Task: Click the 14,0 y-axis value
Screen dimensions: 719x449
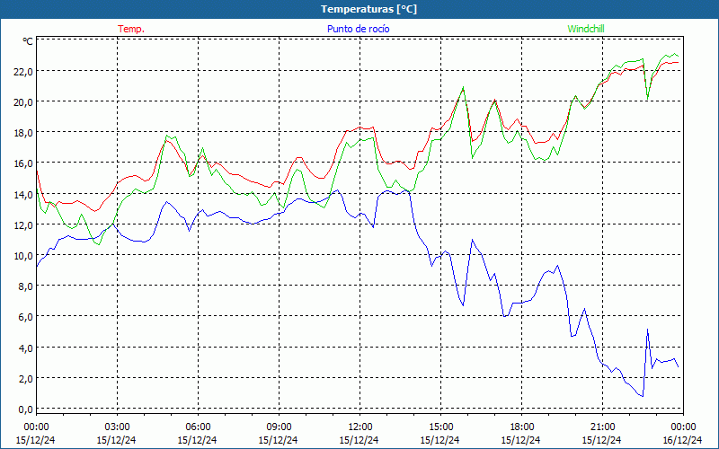Action: pos(23,194)
